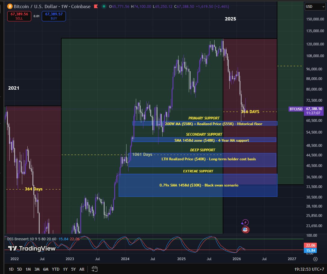Screen dimensions: 327x274
Task: Click the 1061 Days label
Action: [x=142, y=154]
